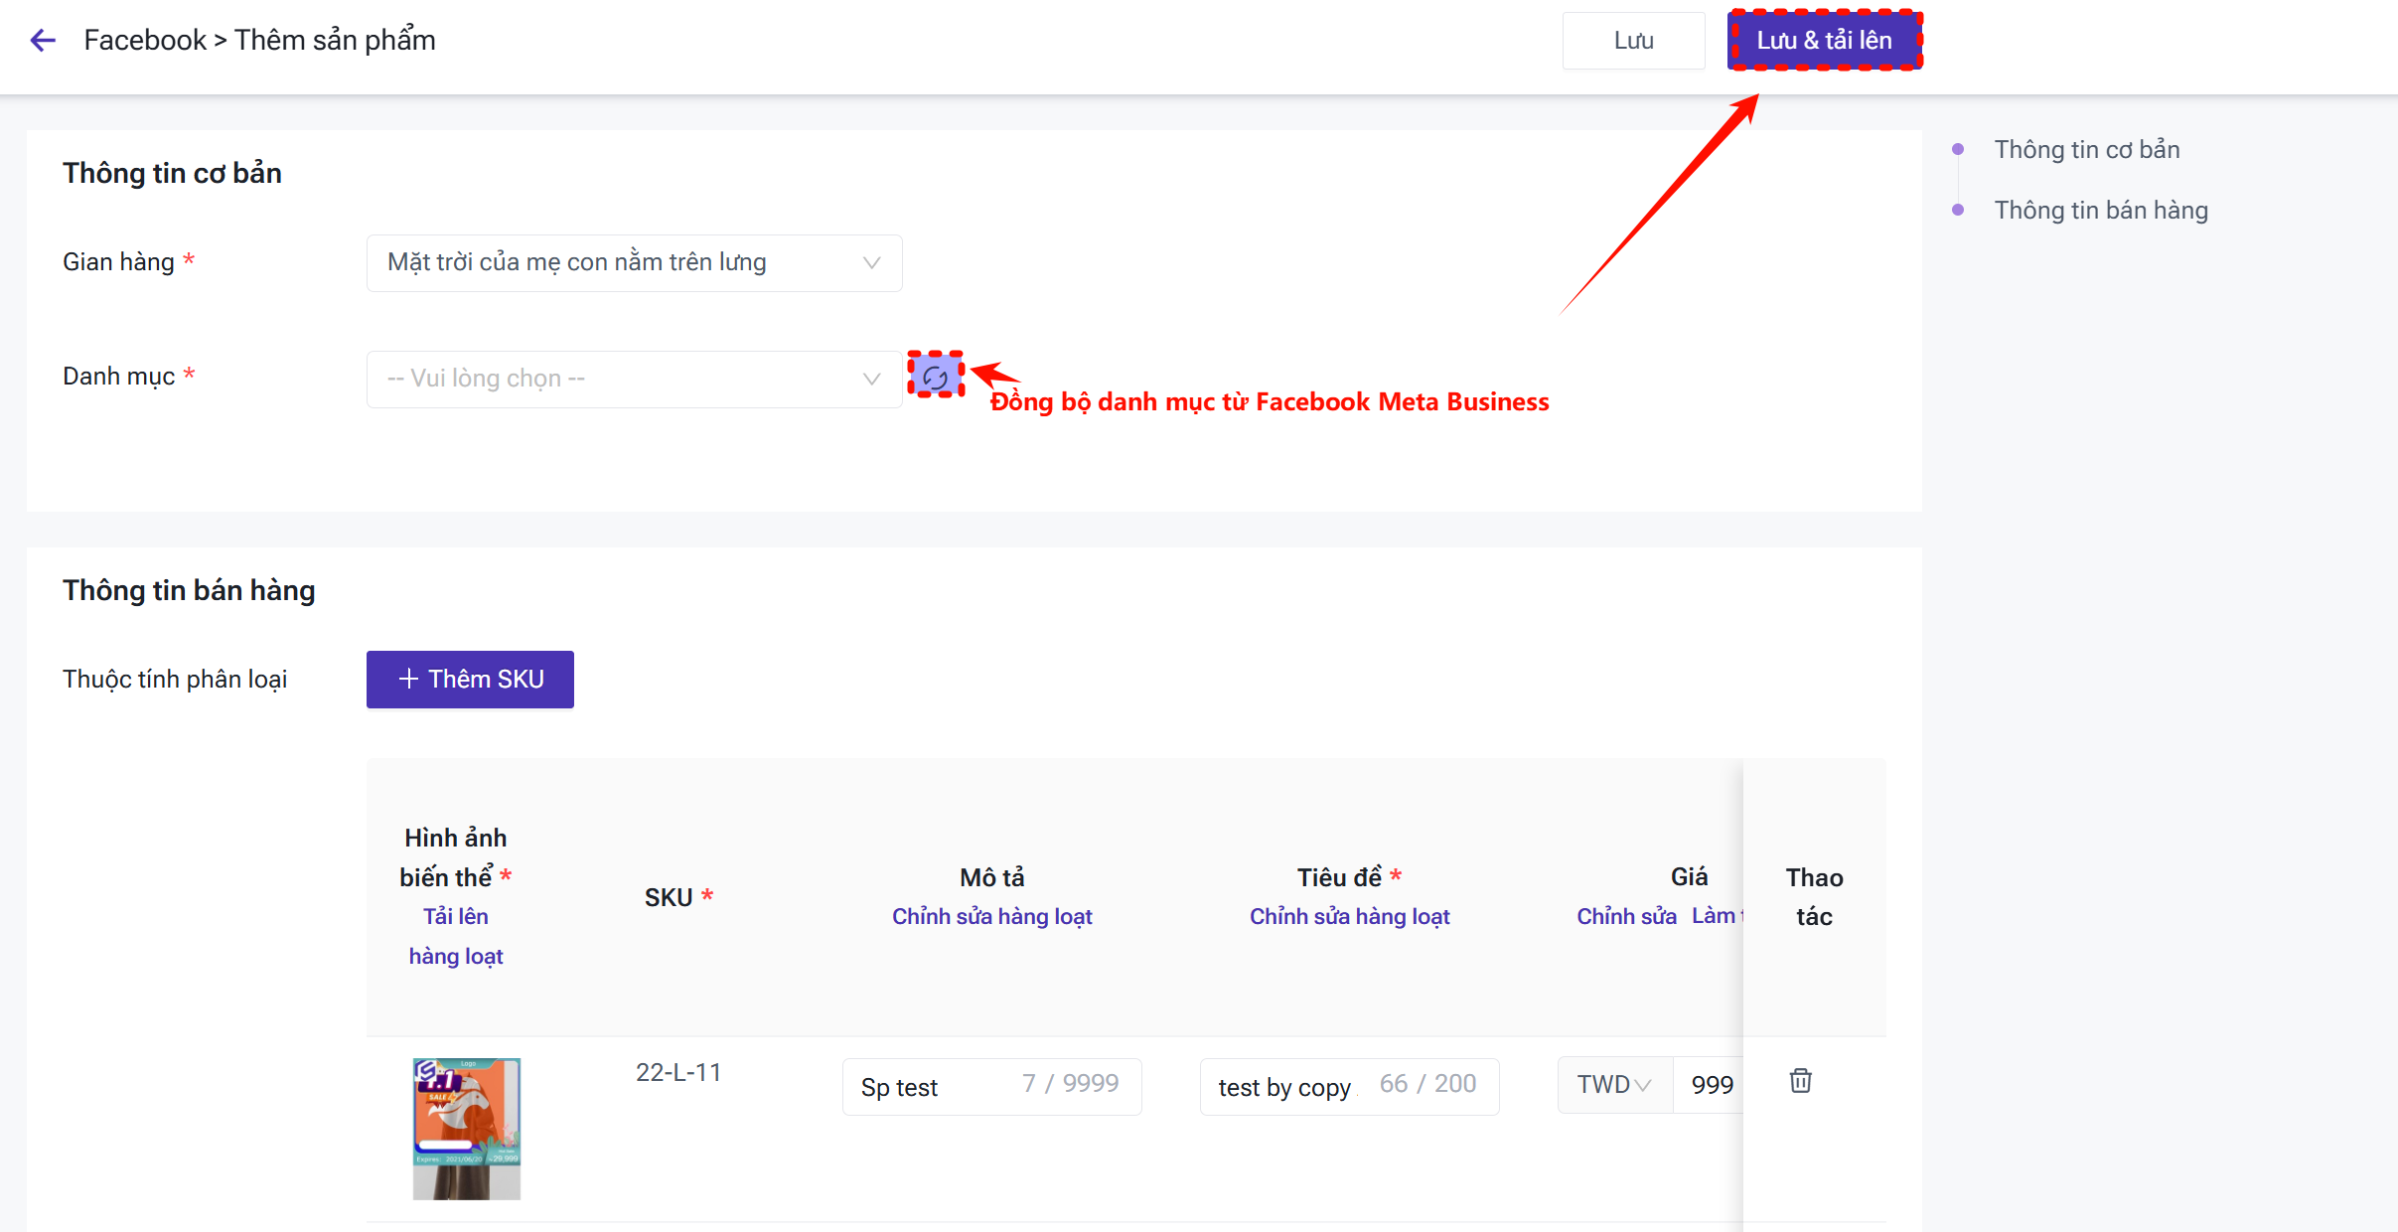Click Chỉnh sửa hàng loạt under Tiêu đề
This screenshot has height=1232, width=2398.
[1349, 917]
